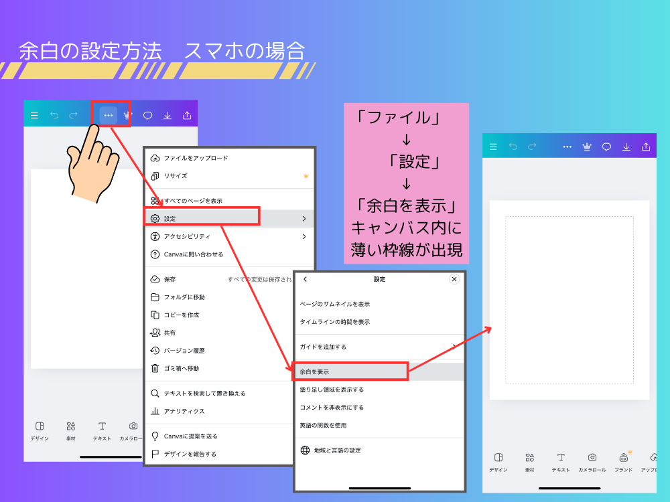The width and height of the screenshot is (670, 502).
Task: Tap the share export icon top right
Action: pos(187,114)
